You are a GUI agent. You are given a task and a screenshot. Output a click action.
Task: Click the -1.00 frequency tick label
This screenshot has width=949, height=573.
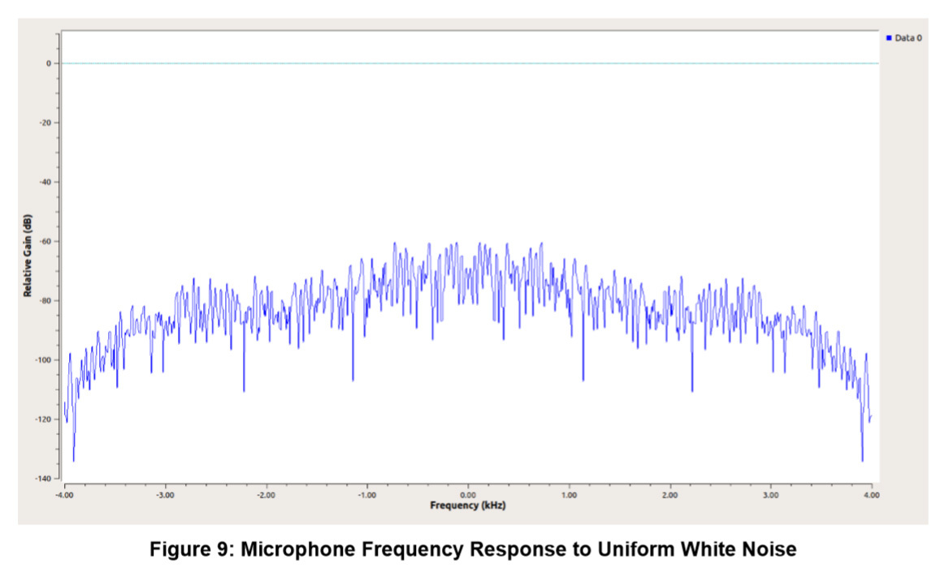[x=366, y=495]
